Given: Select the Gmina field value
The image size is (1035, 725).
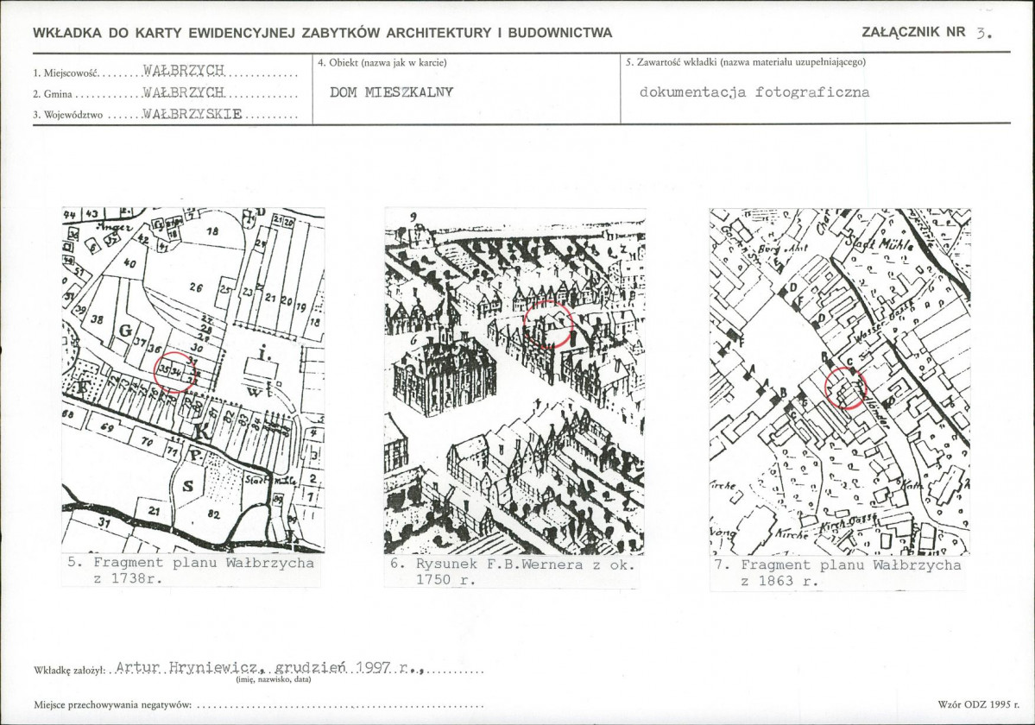Looking at the screenshot, I should tap(183, 91).
